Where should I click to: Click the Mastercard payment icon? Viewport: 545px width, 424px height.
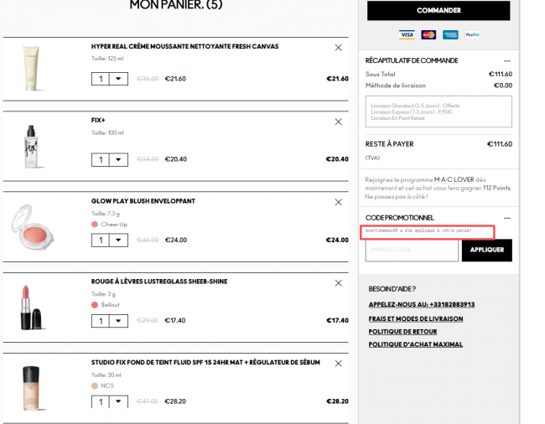click(x=428, y=34)
